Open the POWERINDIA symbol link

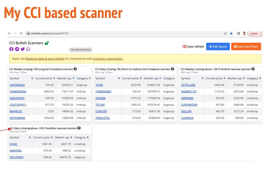pyautogui.click(x=18, y=92)
